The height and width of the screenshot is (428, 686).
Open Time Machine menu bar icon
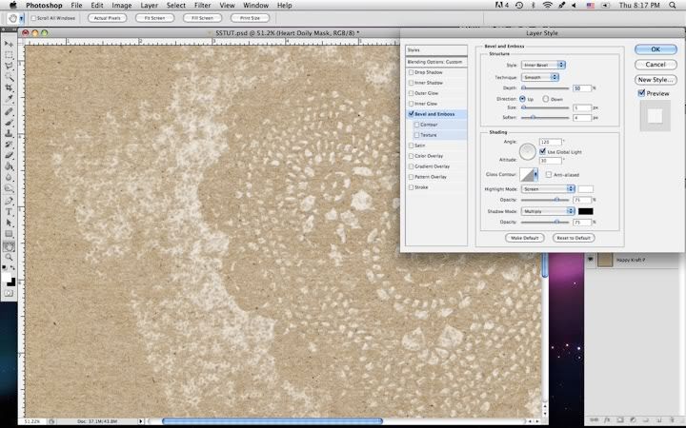point(519,6)
